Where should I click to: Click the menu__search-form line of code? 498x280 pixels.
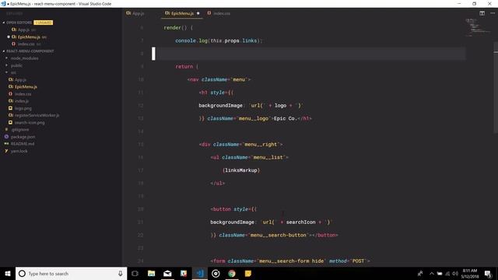[x=290, y=261]
